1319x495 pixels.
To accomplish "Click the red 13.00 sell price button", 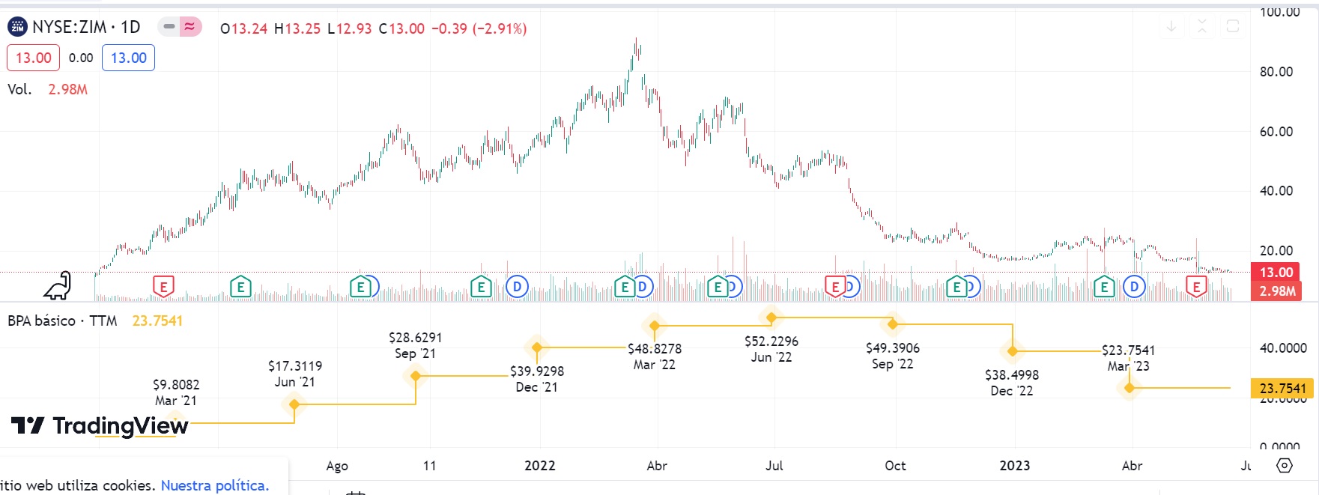I will (33, 58).
